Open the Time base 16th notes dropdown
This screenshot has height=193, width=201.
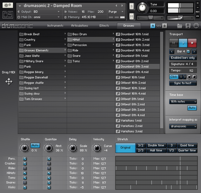(x=183, y=102)
